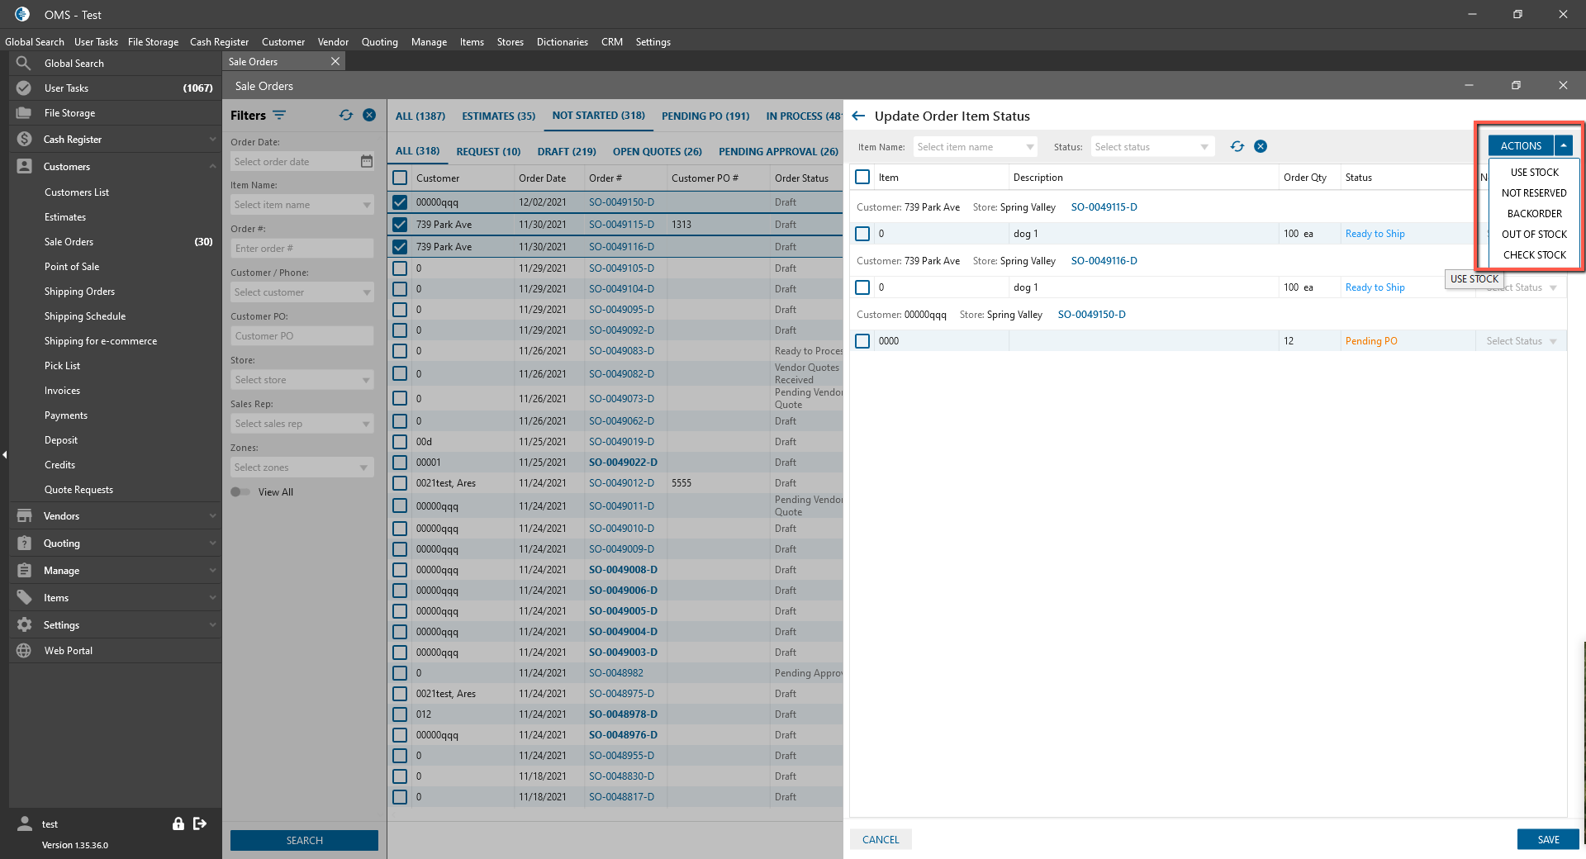This screenshot has width=1586, height=859.
Task: Open order link SO-0049105-D
Action: pos(621,268)
